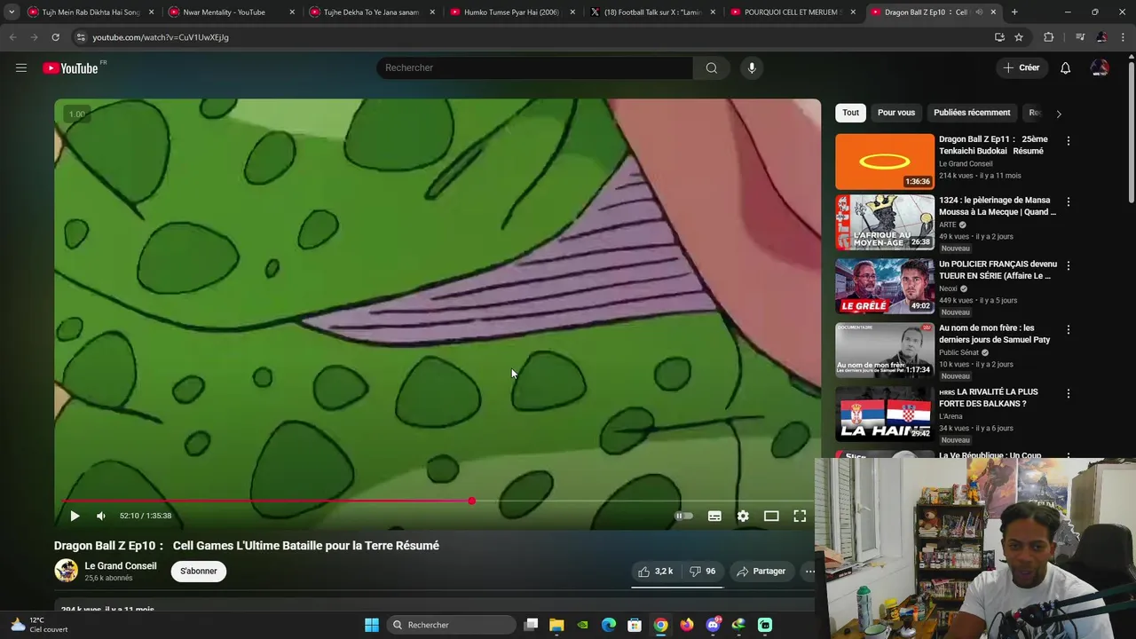Mute the video player volume
The height and width of the screenshot is (639, 1136).
(x=101, y=516)
